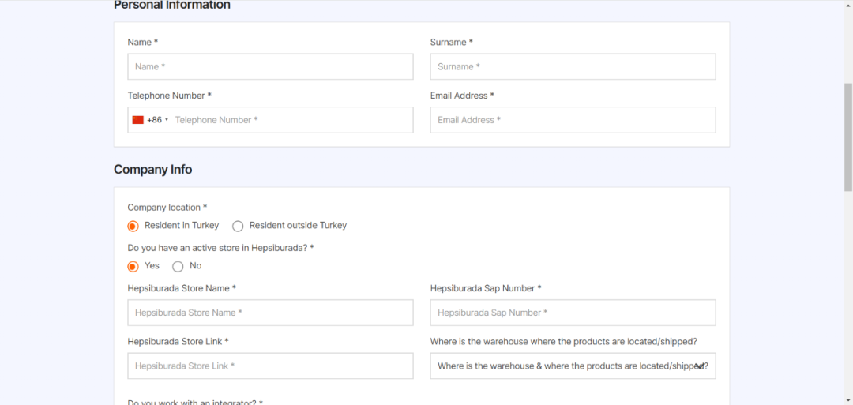
Task: Click the "Email Address *" field label
Action: coord(462,96)
